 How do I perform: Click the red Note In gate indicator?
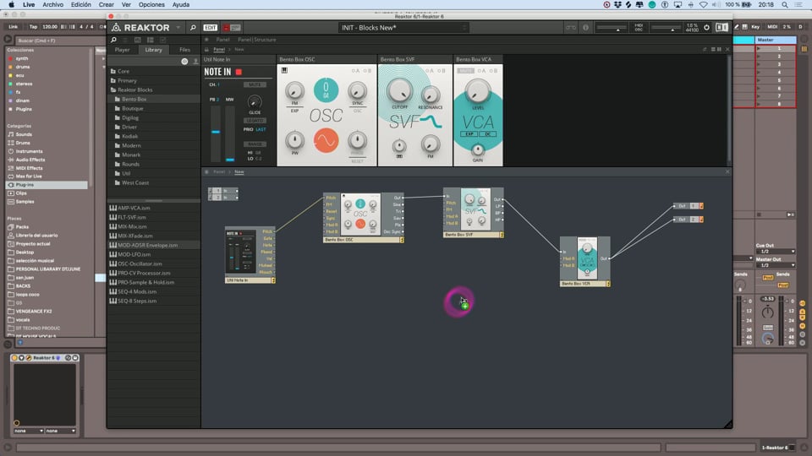point(239,72)
